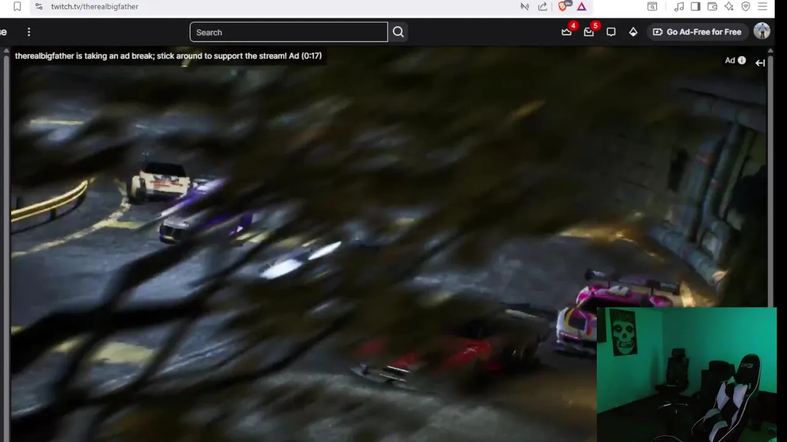Click Go Ad-Free for Free button
The image size is (787, 442).
[697, 32]
